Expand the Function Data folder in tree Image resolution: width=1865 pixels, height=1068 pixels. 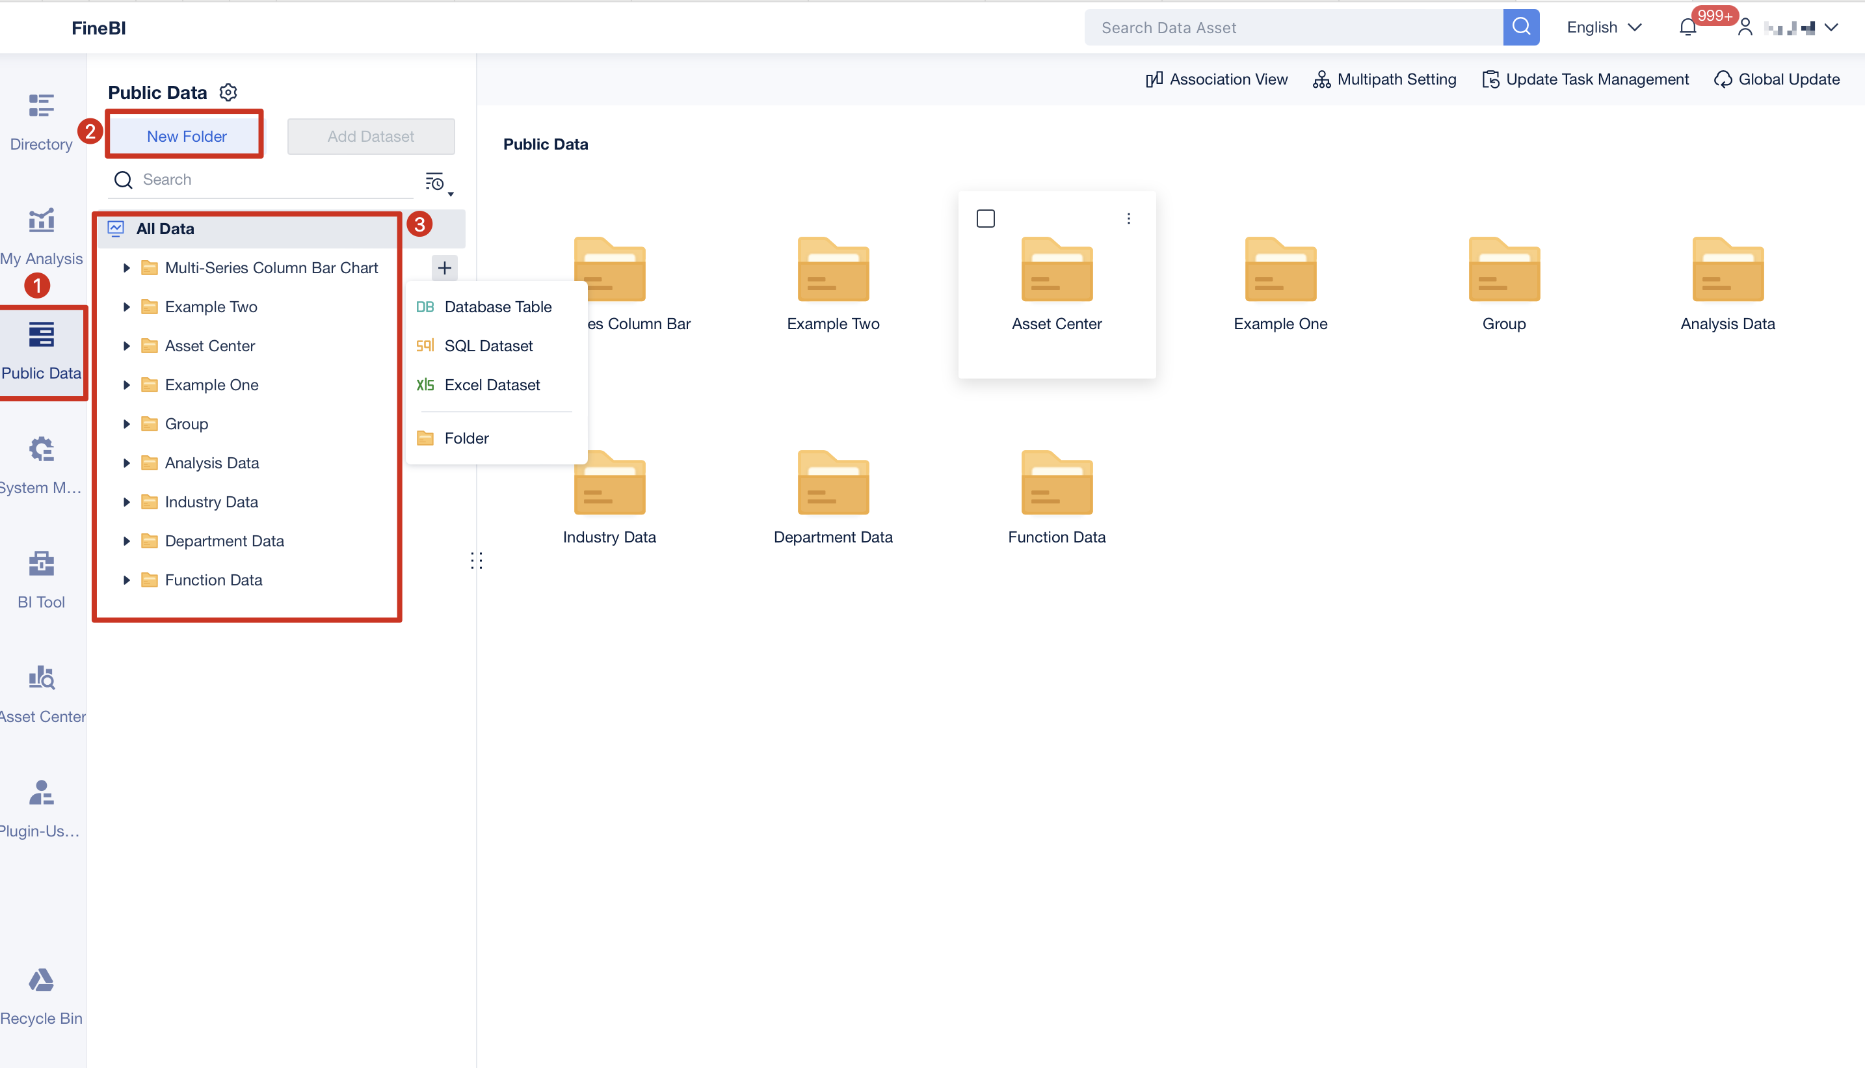click(126, 580)
